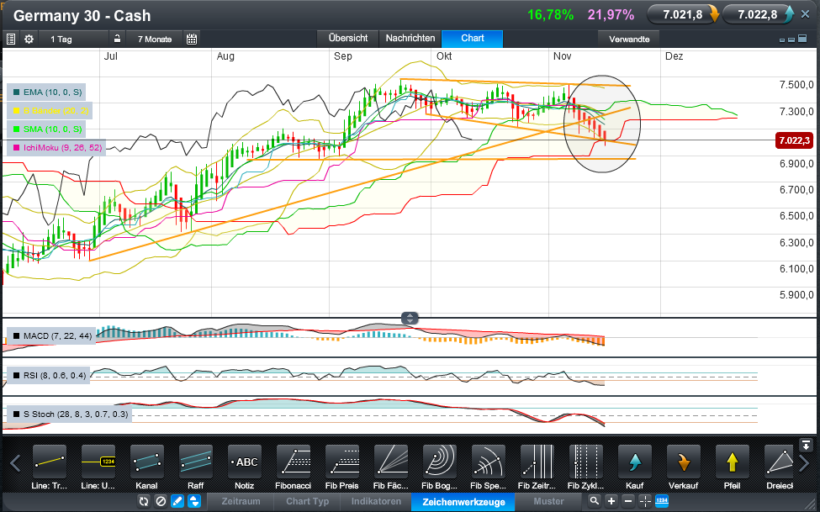Open the Indikatoren tab
Viewport: 820px width, 512px height.
[375, 501]
